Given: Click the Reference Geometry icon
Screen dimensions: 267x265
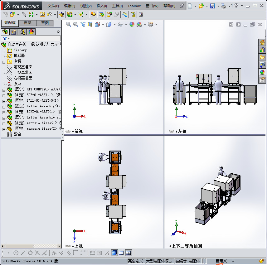Looking at the screenshot, I should click(81, 14).
